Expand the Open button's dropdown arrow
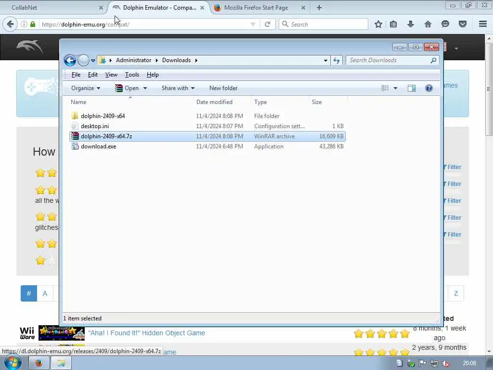 pos(145,88)
